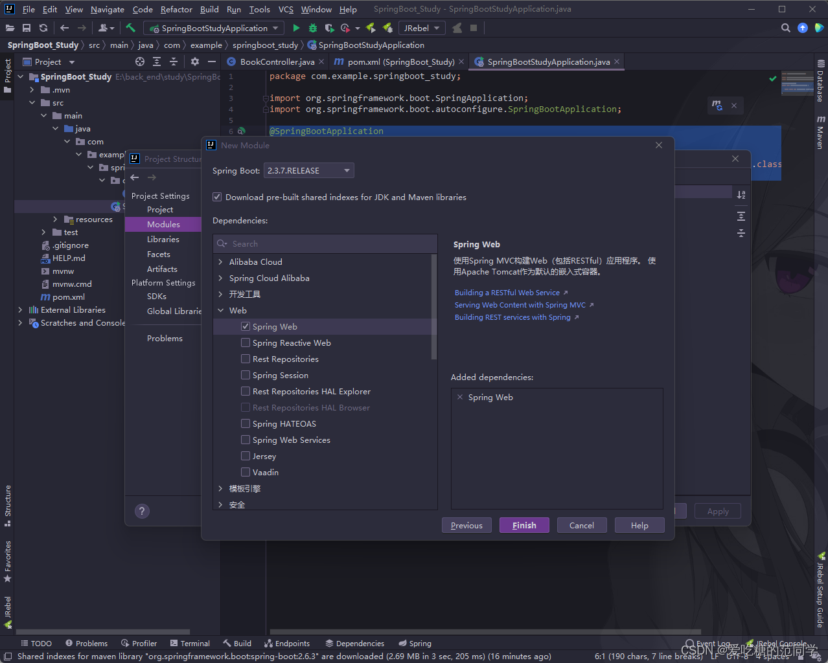Click the Build project hammer icon
828x663 pixels.
point(130,28)
